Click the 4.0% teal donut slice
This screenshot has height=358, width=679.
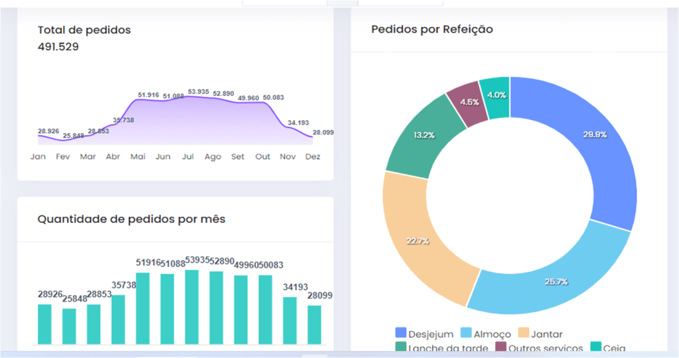pyautogui.click(x=496, y=96)
